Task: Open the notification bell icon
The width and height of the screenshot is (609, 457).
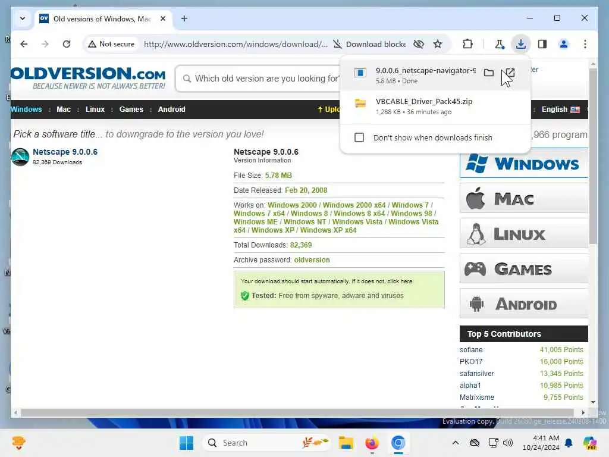Action: (x=569, y=443)
